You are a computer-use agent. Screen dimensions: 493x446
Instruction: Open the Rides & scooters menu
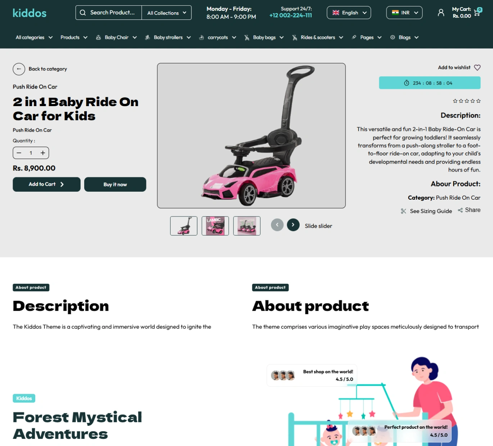318,37
